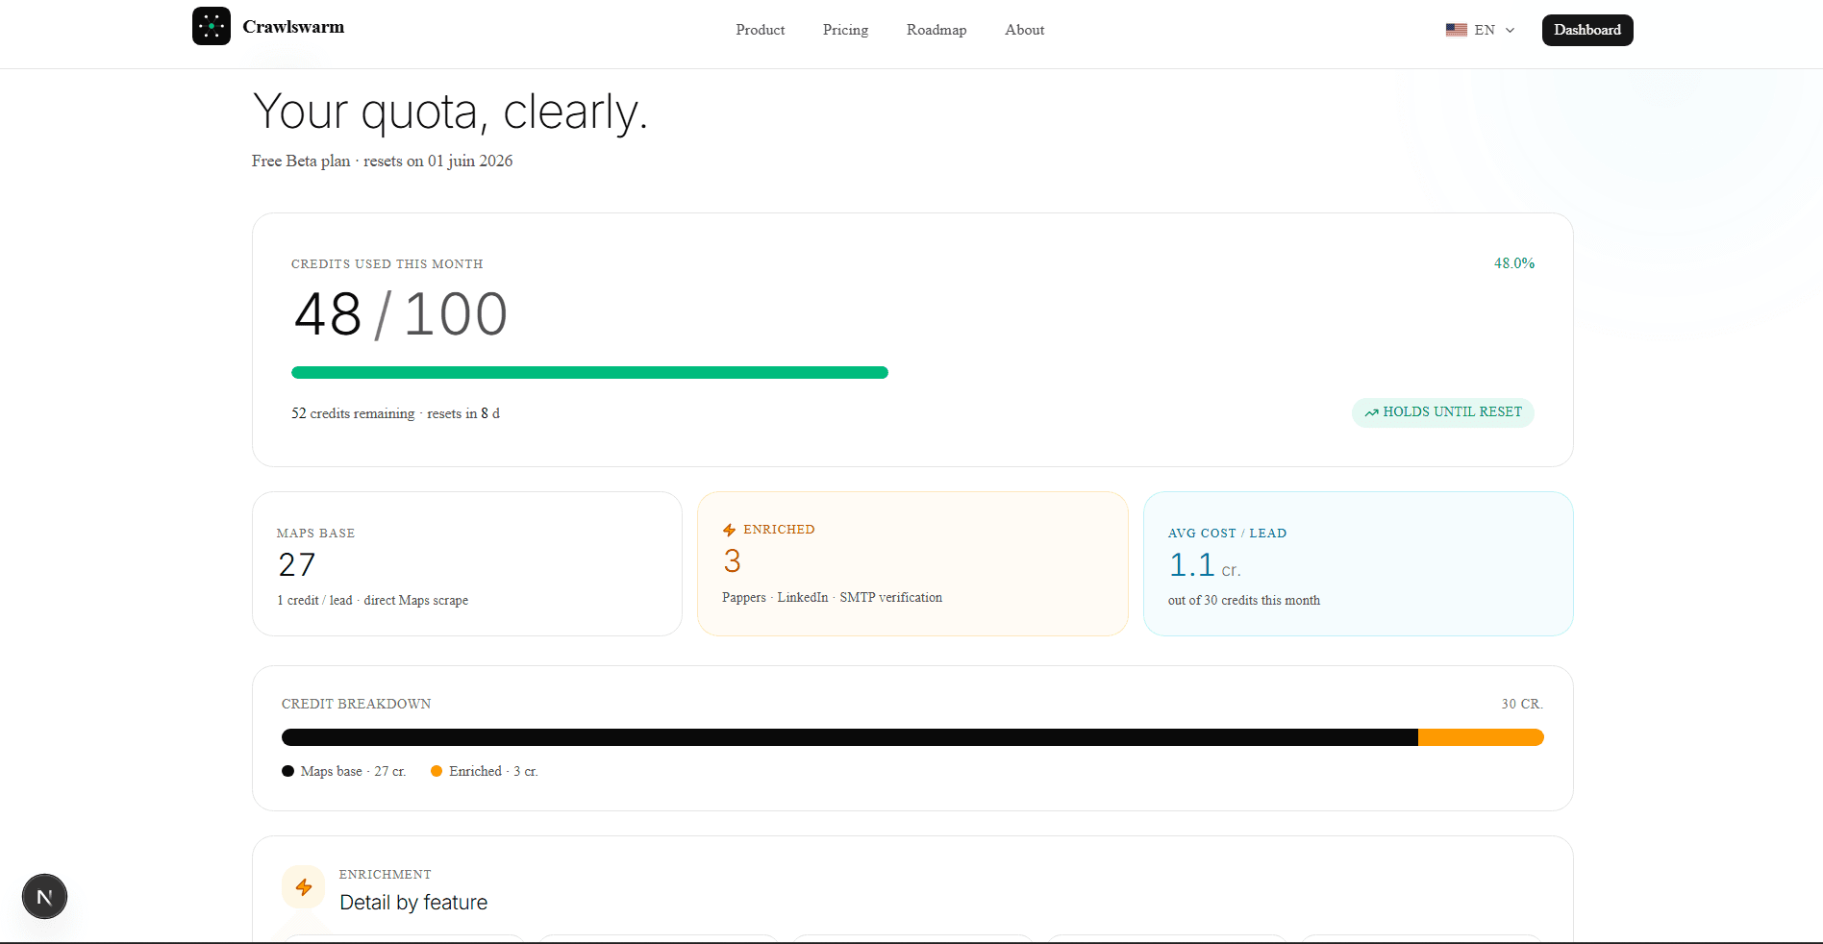1823x944 pixels.
Task: Open the About nav link
Action: coord(1025,30)
